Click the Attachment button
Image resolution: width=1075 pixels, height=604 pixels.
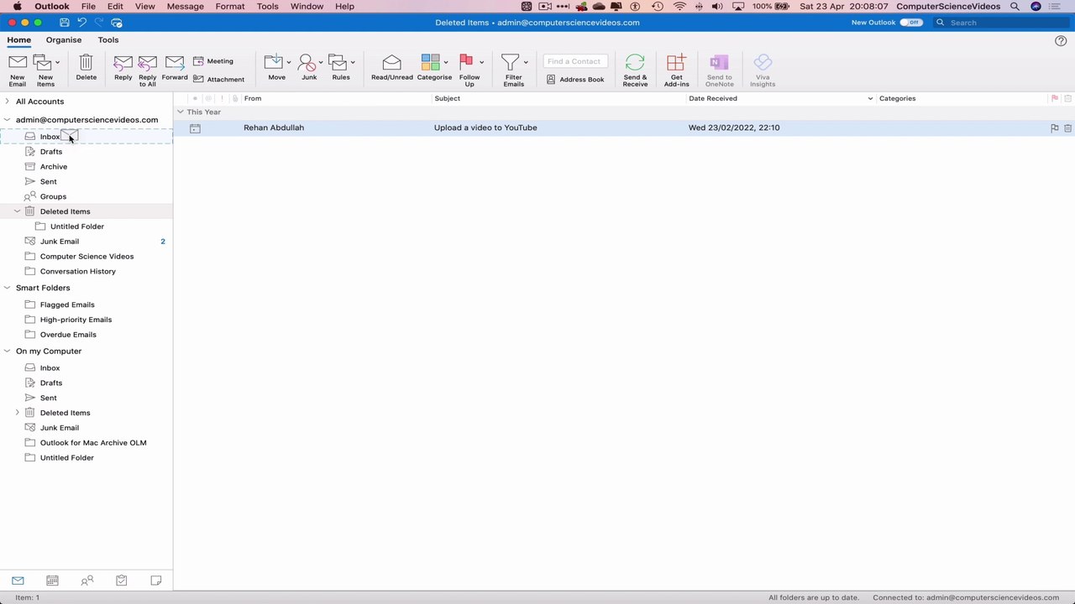[218, 80]
